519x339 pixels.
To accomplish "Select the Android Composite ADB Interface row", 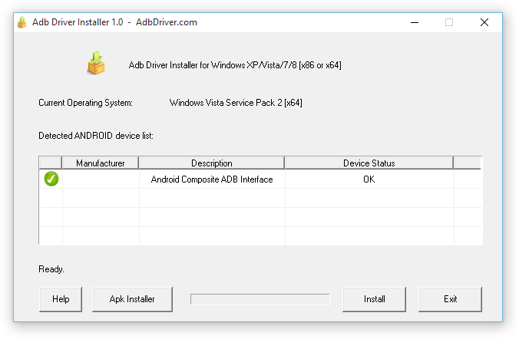I will (212, 179).
